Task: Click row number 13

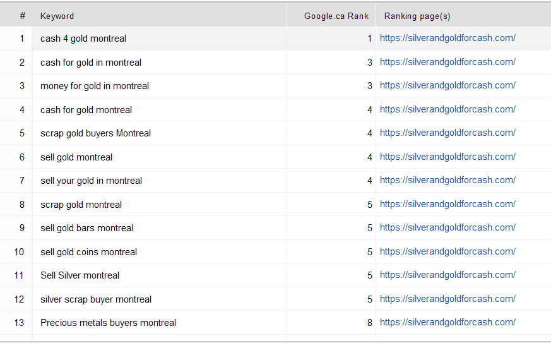Action: (x=19, y=323)
